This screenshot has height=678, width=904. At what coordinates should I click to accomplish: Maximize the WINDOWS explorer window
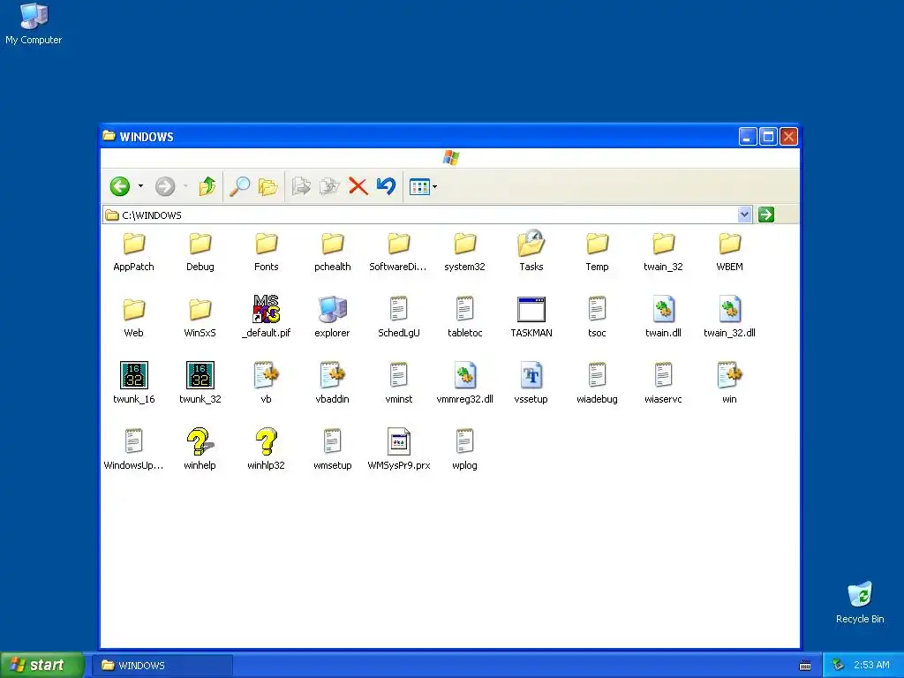coord(768,137)
